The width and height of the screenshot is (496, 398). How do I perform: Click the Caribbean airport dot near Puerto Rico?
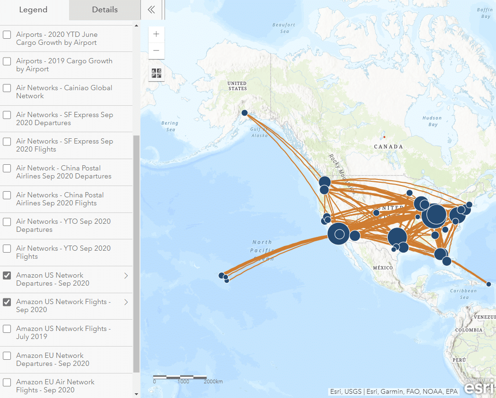coord(489,284)
